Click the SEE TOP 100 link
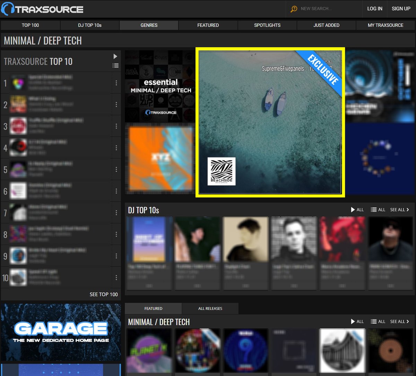This screenshot has width=416, height=376. (104, 294)
